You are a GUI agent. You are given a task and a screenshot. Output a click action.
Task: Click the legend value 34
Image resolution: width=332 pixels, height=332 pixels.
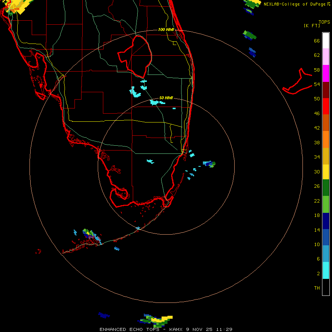(317, 157)
